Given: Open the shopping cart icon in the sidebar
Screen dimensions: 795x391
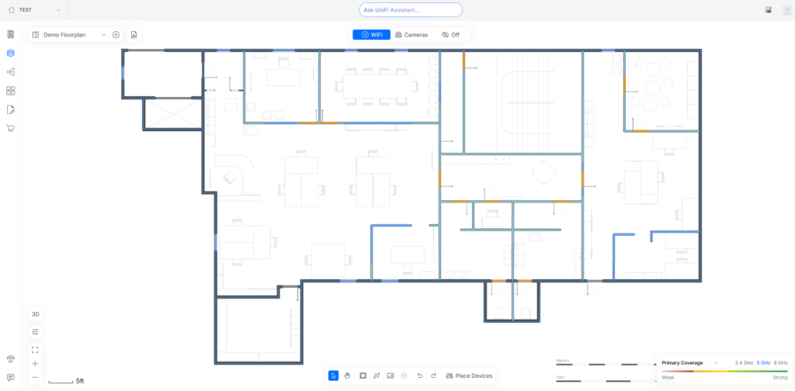Looking at the screenshot, I should (x=11, y=128).
